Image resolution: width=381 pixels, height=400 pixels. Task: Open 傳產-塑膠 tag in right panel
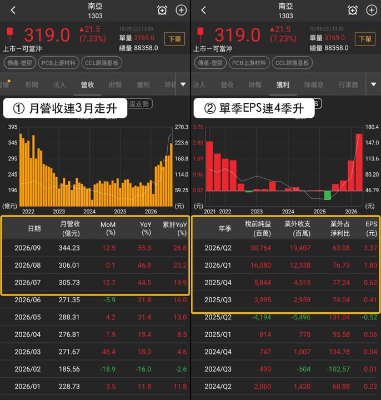pos(210,63)
